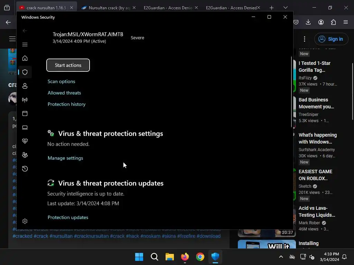
Task: Click the Windows Security content scrollbar
Action: click(x=291, y=91)
